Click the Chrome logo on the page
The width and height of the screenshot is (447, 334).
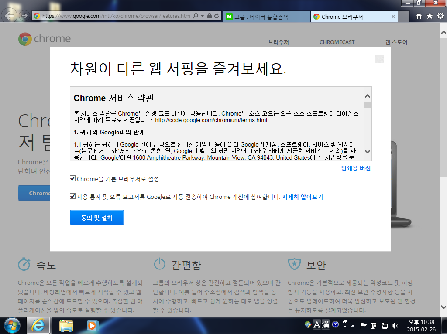(x=45, y=39)
